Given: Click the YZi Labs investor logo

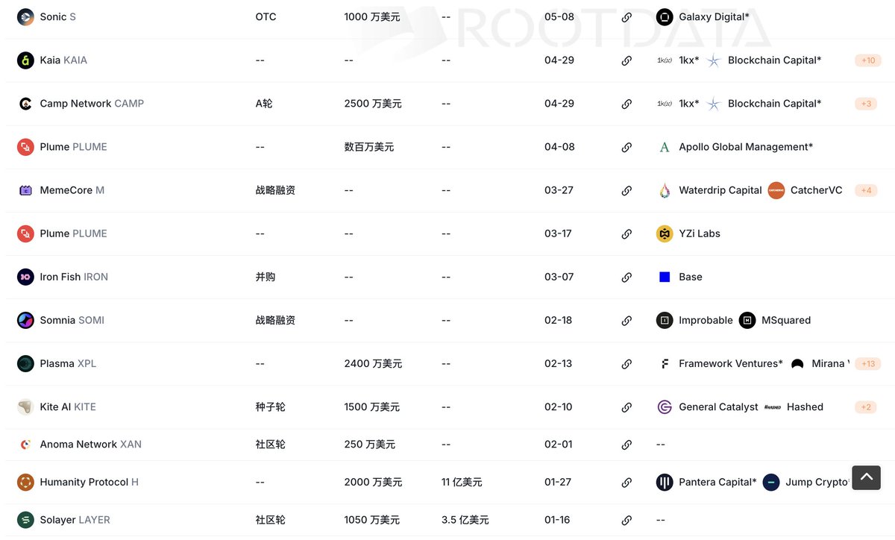Looking at the screenshot, I should click(665, 233).
